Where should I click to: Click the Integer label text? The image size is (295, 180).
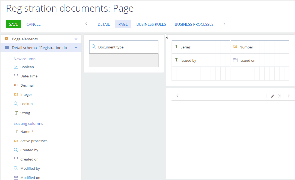coord(26,94)
